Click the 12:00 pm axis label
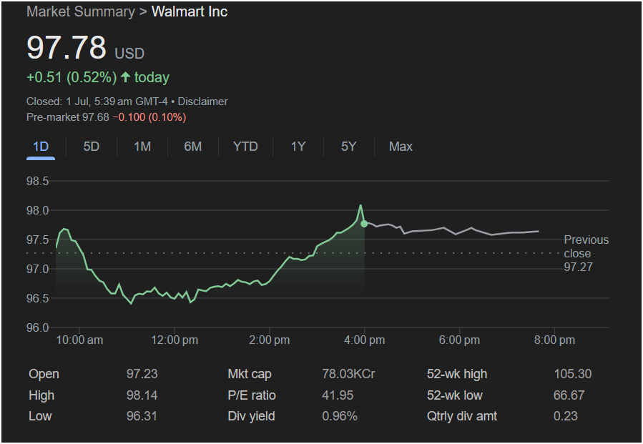643x444 pixels. point(175,340)
